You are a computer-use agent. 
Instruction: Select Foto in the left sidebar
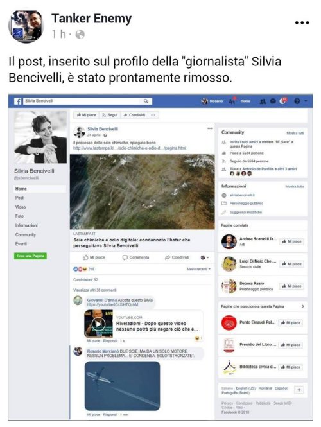tap(19, 216)
